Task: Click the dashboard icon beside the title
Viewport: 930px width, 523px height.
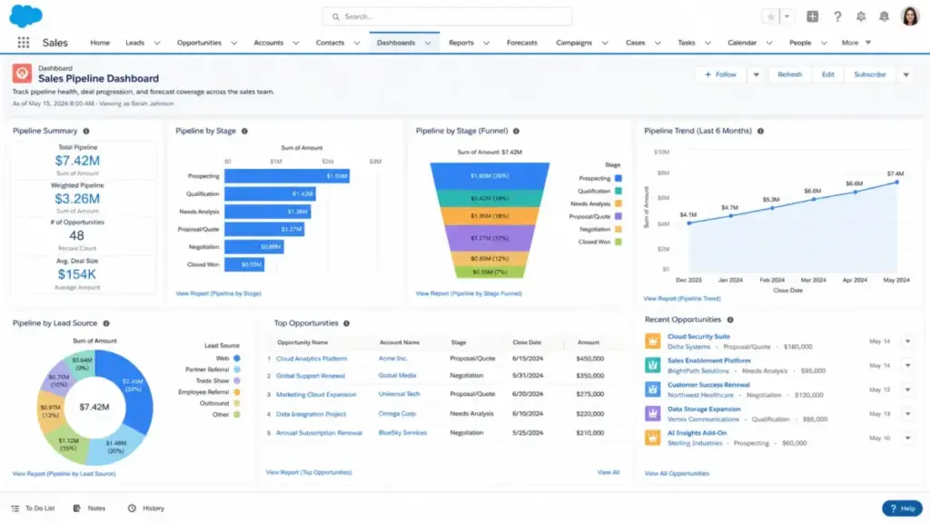Action: (x=22, y=74)
